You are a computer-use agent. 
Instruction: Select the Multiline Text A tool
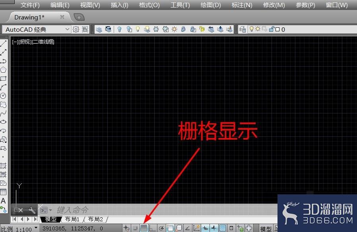(x=3, y=201)
